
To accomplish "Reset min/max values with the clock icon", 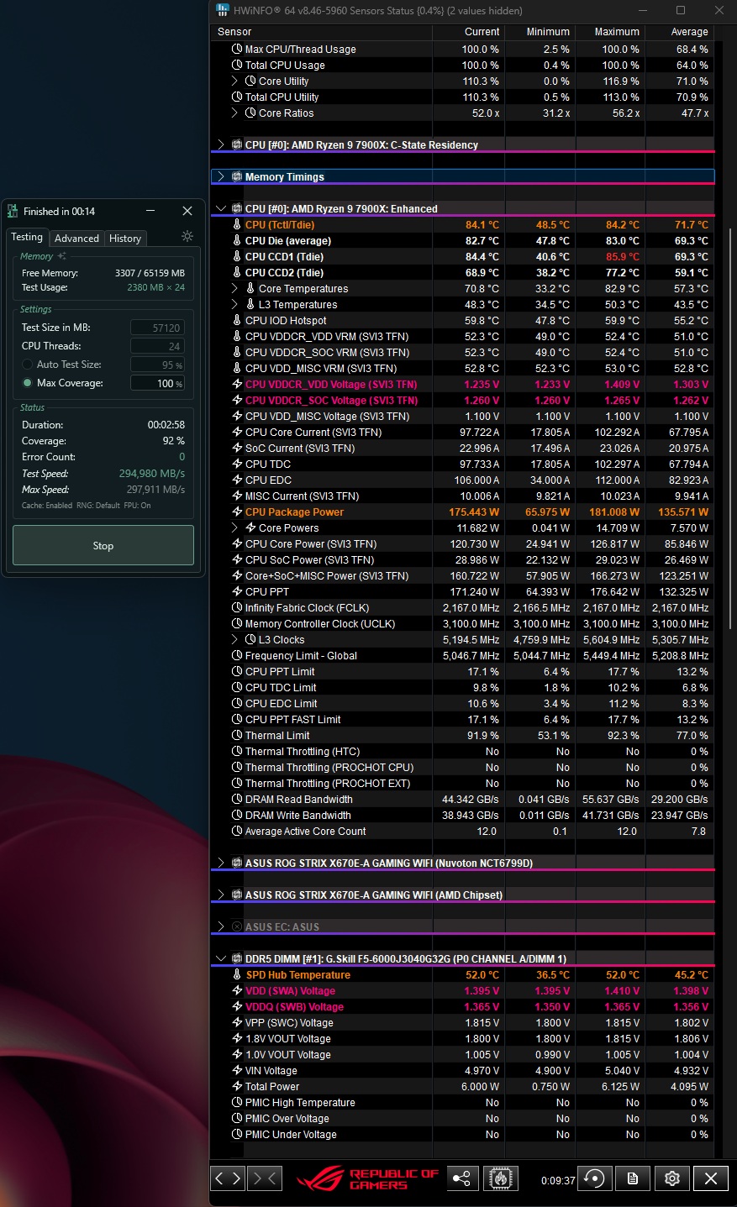I will click(x=594, y=1178).
